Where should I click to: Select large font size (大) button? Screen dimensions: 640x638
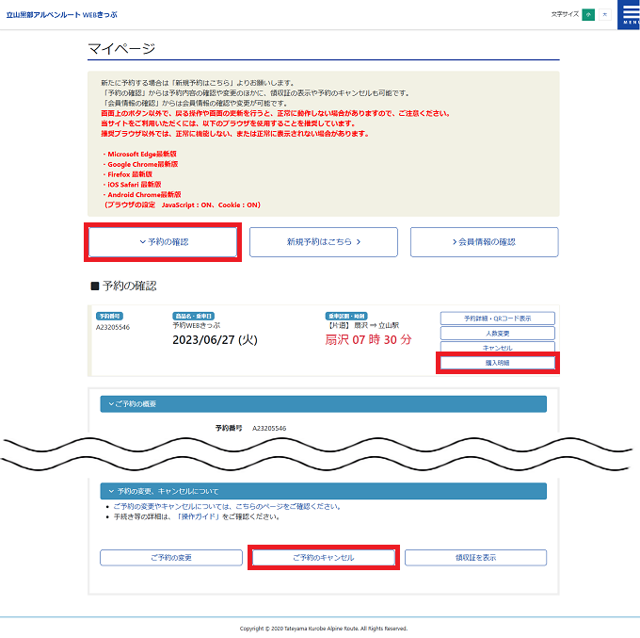tap(604, 14)
